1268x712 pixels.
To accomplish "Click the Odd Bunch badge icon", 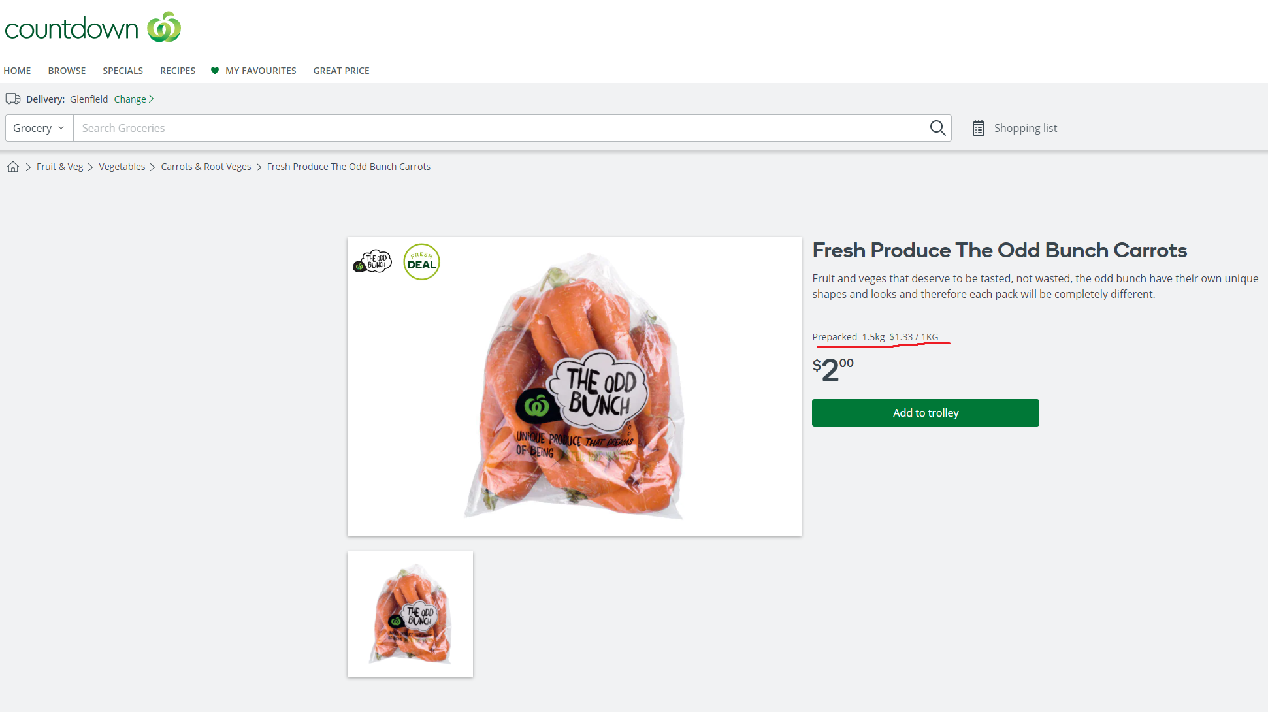I will point(372,261).
